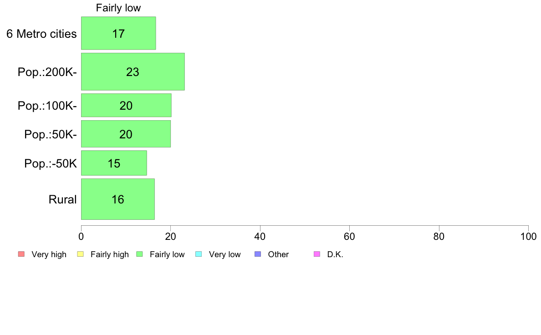Image resolution: width=541 pixels, height=335 pixels.
Task: Click the 100 tick label on axis
Action: click(x=528, y=237)
